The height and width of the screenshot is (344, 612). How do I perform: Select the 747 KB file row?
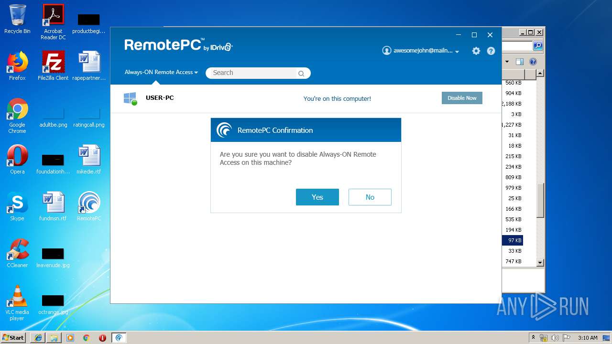[x=514, y=261]
